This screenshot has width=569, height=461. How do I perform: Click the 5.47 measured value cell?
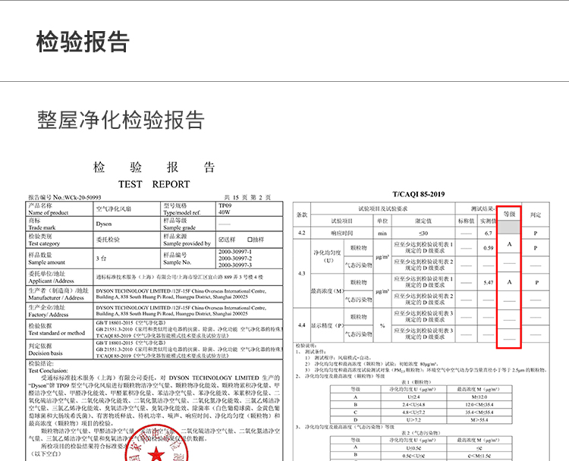point(488,282)
